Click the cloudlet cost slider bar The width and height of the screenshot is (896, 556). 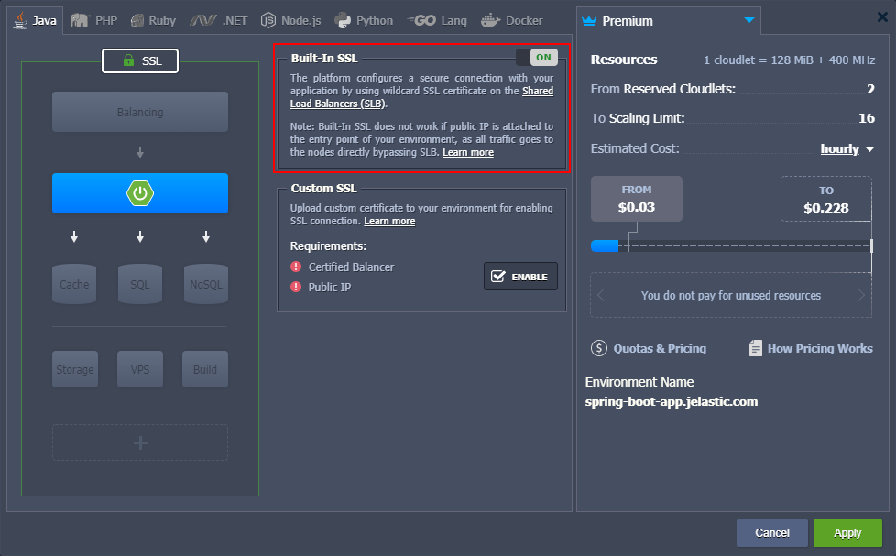click(731, 246)
